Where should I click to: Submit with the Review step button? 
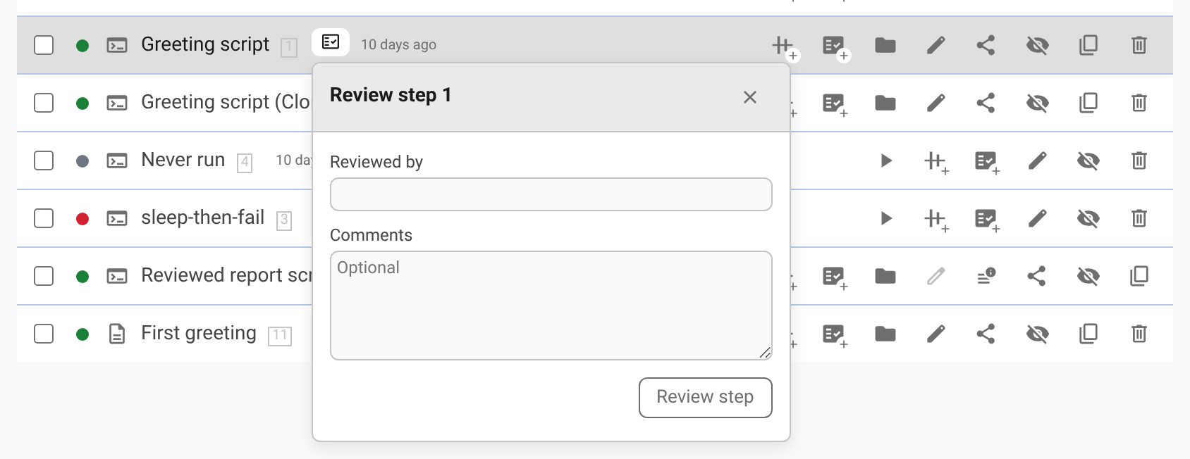(706, 398)
